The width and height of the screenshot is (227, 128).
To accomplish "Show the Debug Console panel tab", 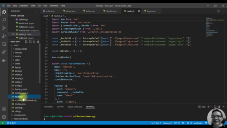I will click(75, 107).
